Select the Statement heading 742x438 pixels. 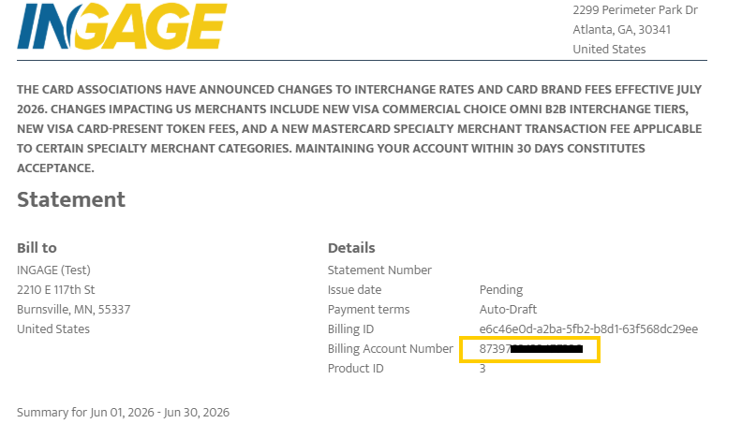coord(71,199)
